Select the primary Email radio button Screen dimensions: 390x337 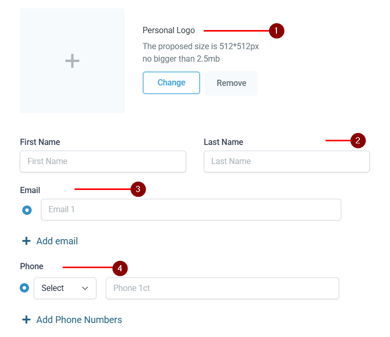[27, 210]
